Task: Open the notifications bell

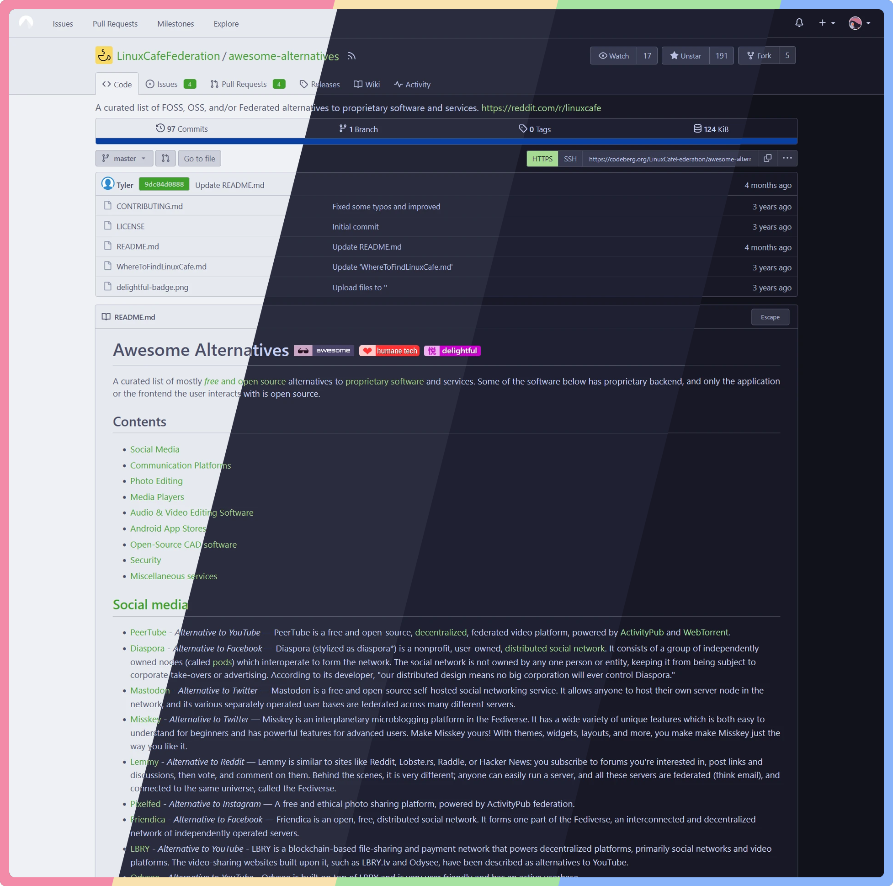Action: click(x=799, y=23)
